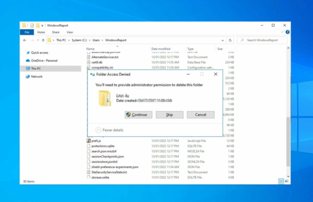Viewport: 313px width, 202px height.
Task: Click the refresh button in address bar
Action: [x=230, y=40]
